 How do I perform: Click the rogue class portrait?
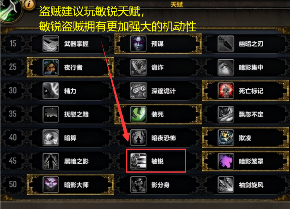pyautogui.click(x=10, y=10)
